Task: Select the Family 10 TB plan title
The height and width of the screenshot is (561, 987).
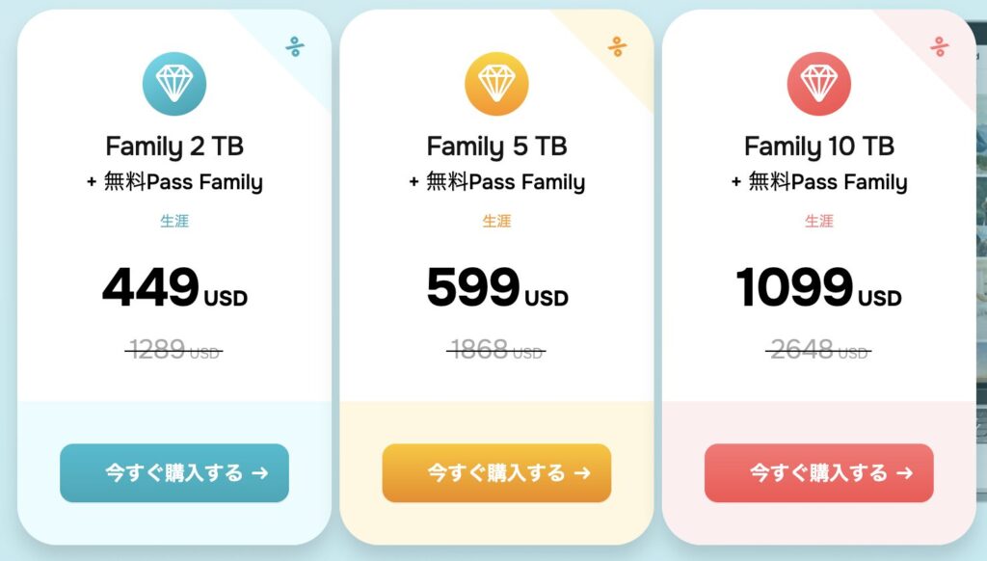Action: [x=818, y=147]
